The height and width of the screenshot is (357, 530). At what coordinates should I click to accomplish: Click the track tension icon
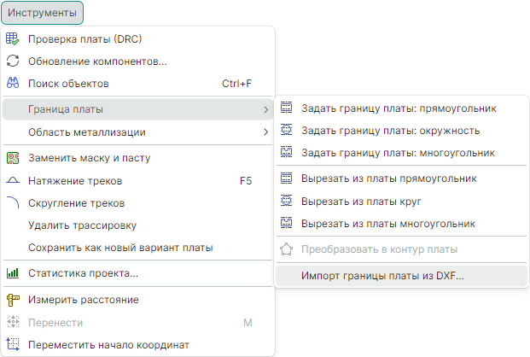pos(13,181)
